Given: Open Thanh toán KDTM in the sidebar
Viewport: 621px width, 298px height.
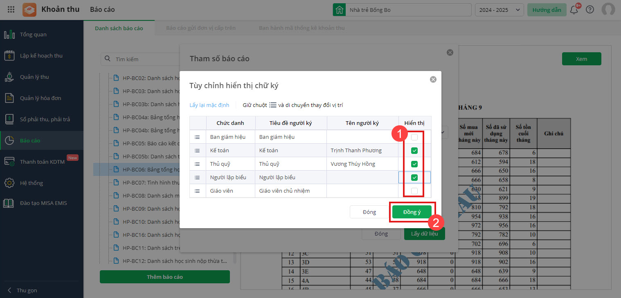Looking at the screenshot, I should coord(42,162).
